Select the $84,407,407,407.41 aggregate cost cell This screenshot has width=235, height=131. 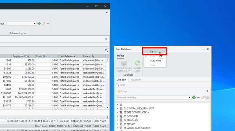pos(23,97)
